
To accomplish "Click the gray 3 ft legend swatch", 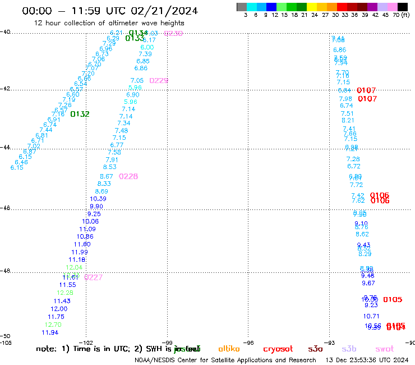I will click(x=242, y=7).
